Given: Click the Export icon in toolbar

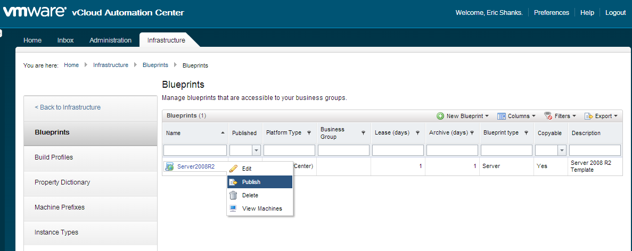Looking at the screenshot, I should click(x=588, y=116).
